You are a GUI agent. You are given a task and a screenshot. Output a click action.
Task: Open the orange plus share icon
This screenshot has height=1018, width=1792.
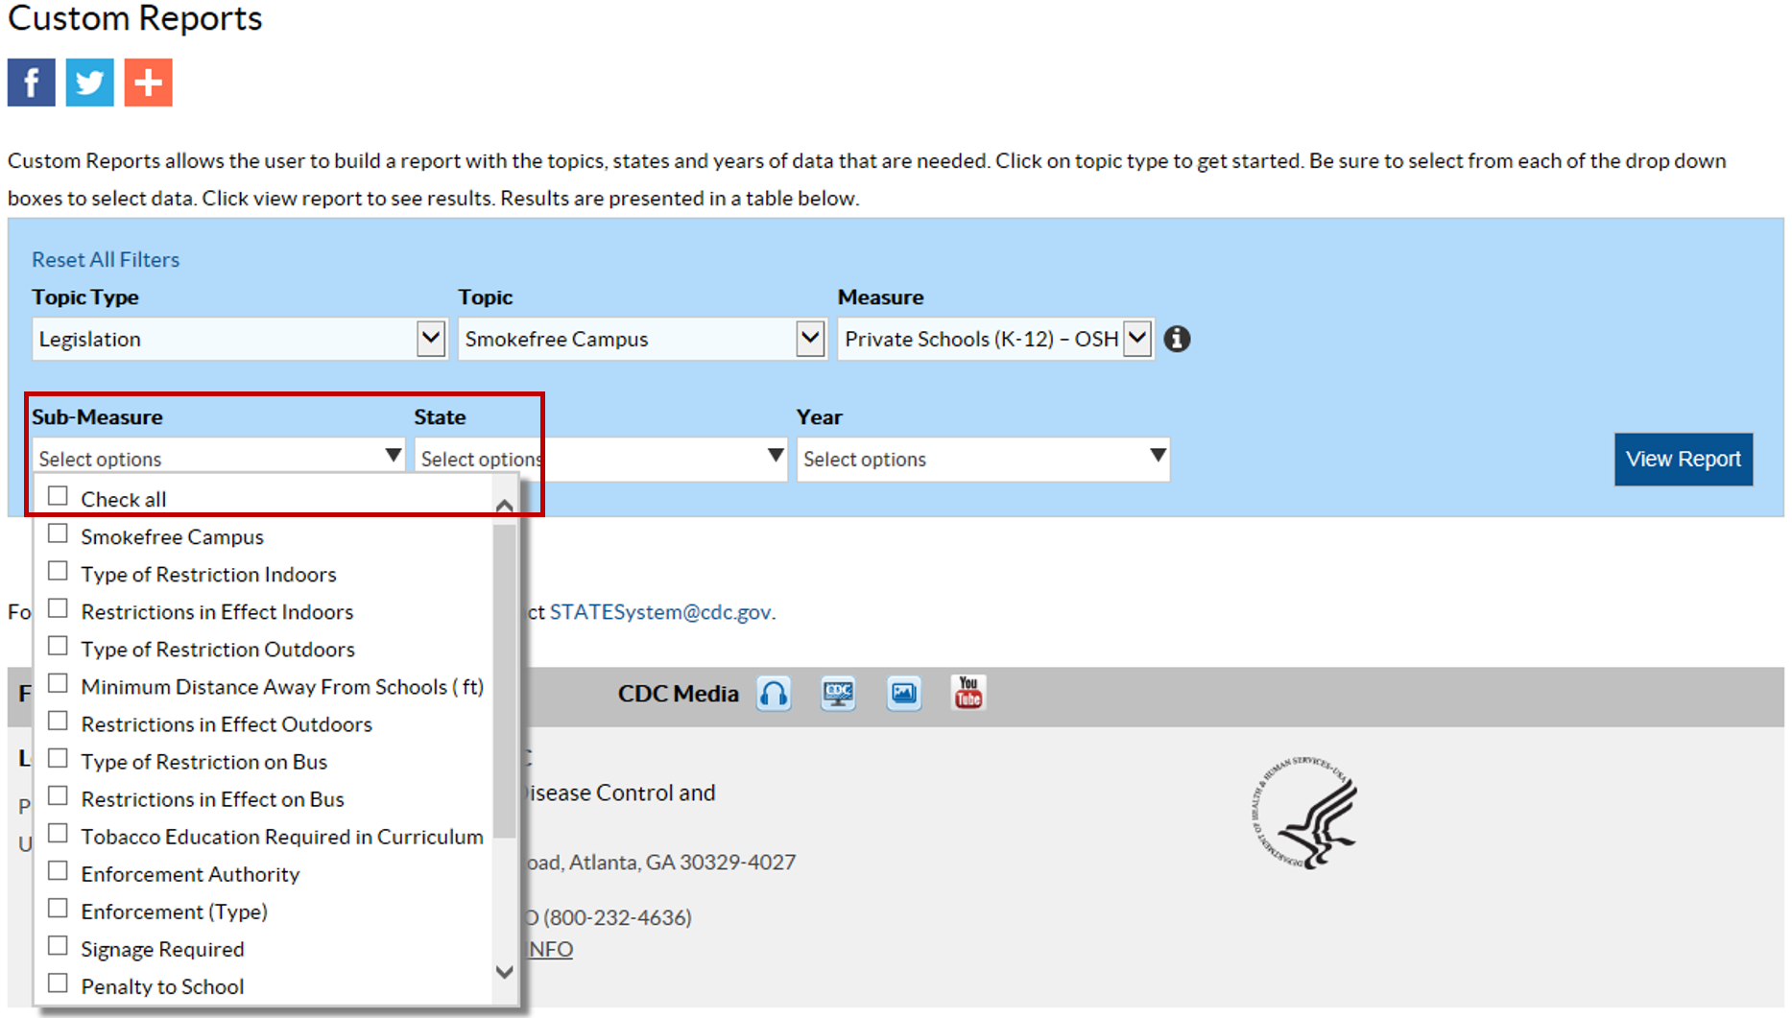tap(148, 83)
